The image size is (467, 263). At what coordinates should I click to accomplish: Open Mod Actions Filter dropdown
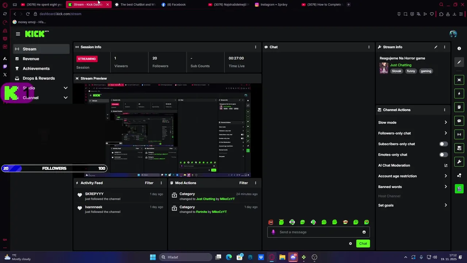243,183
